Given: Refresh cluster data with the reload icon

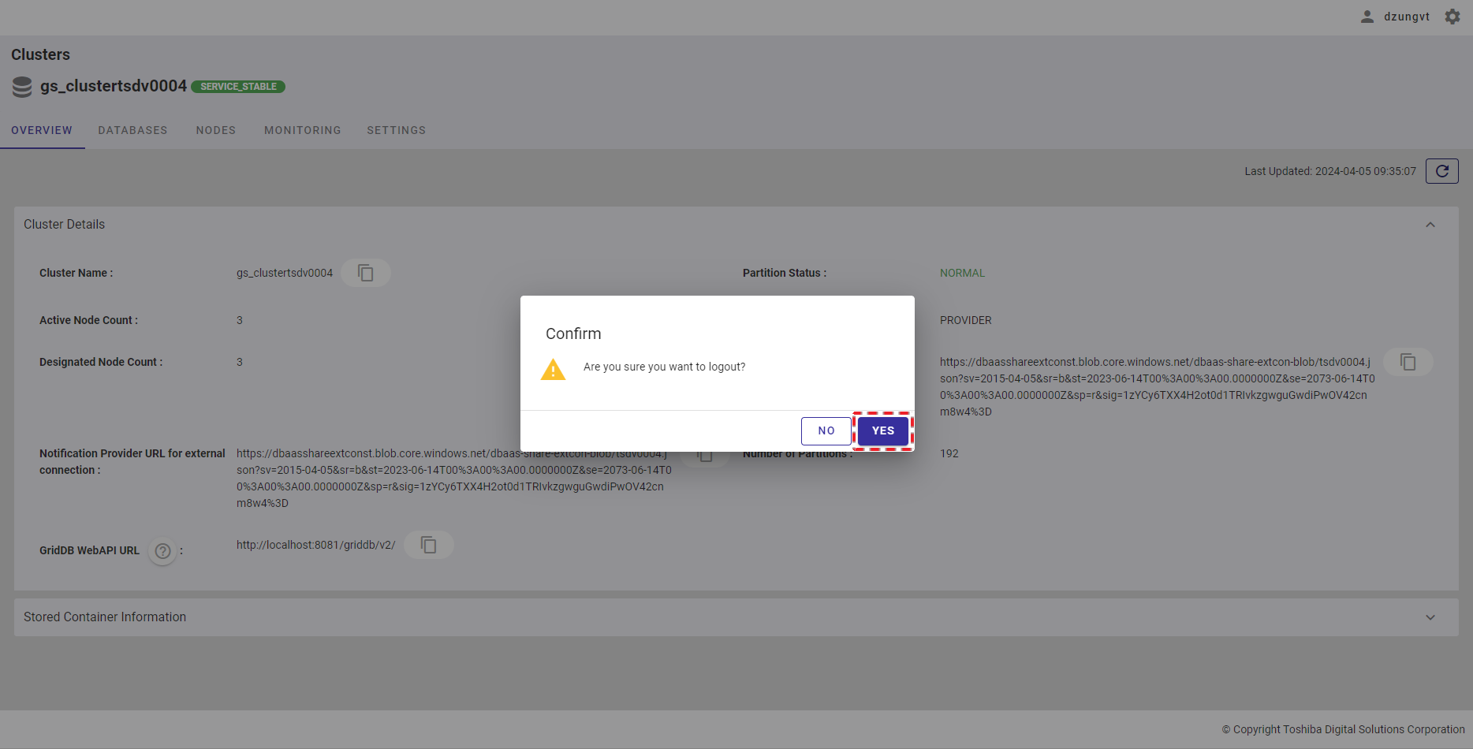Looking at the screenshot, I should pyautogui.click(x=1441, y=171).
